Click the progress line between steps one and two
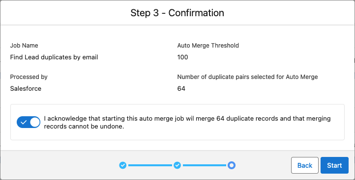355x180 pixels. (150, 165)
